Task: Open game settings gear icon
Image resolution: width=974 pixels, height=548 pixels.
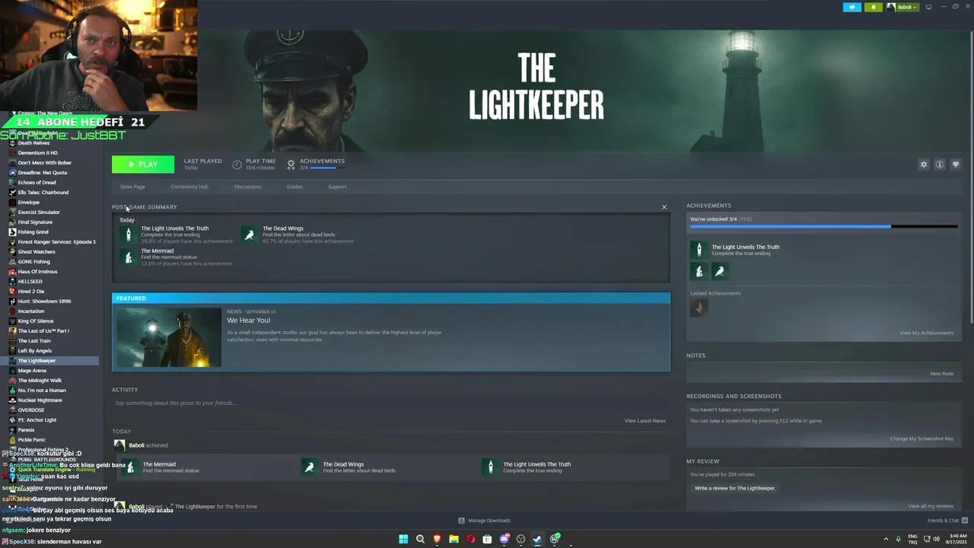Action: (x=924, y=164)
